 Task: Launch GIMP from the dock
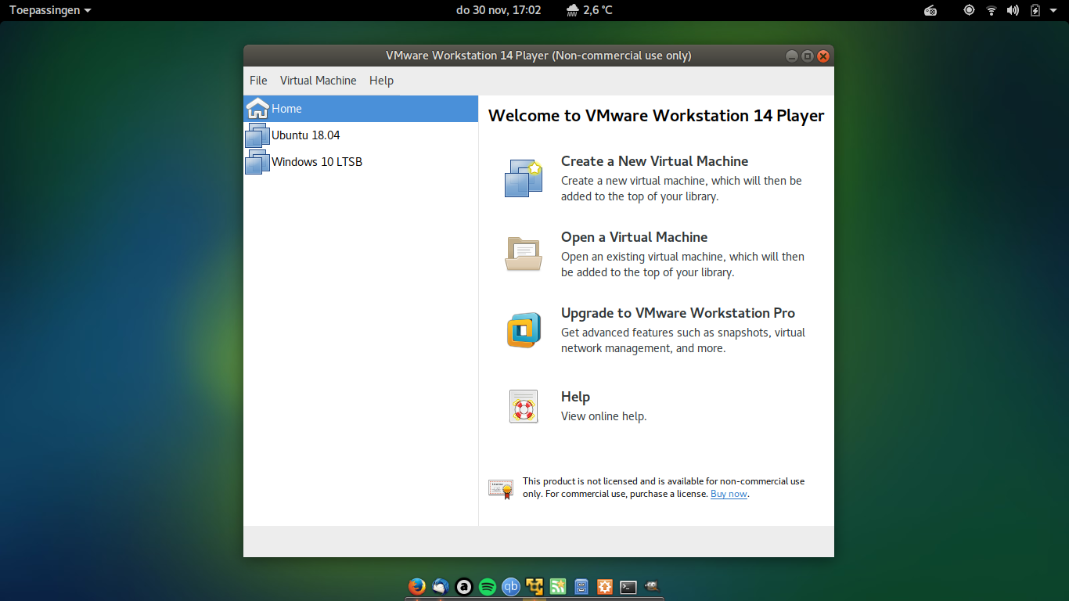point(652,586)
